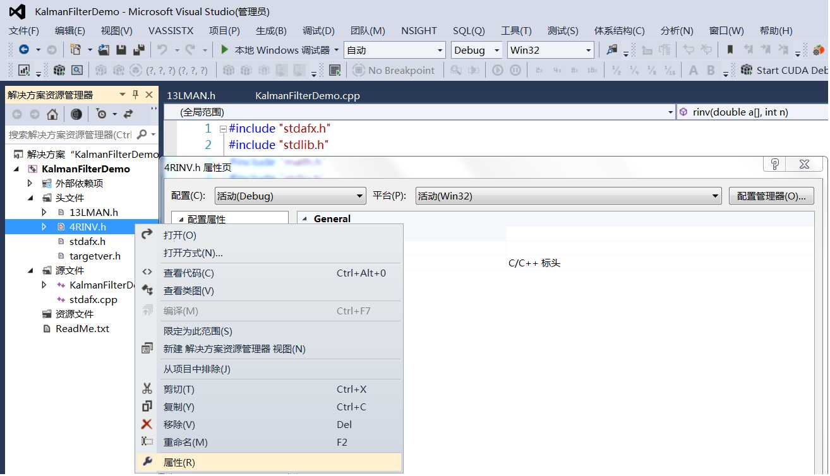Choose 打开(O) from the context menu

[x=269, y=235]
